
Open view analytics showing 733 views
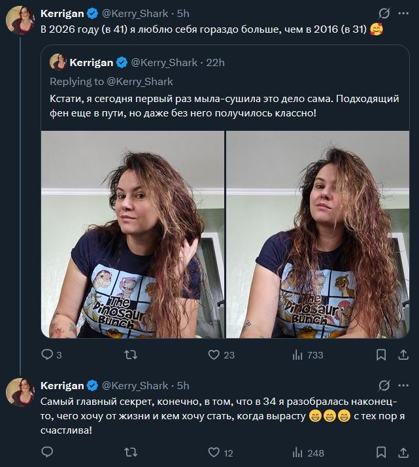(297, 355)
